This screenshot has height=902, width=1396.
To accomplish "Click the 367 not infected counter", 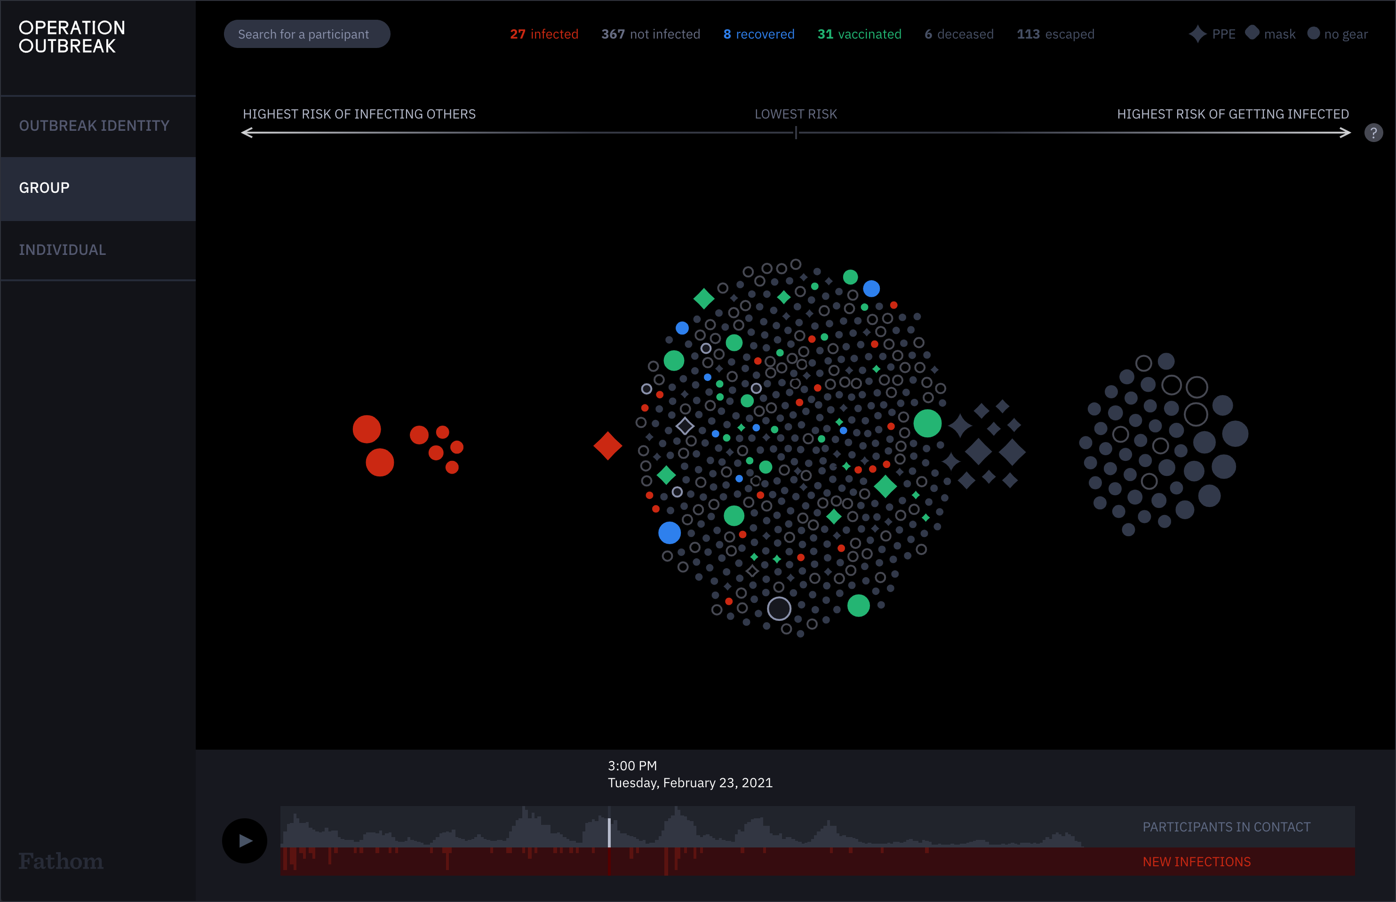I will tap(650, 34).
